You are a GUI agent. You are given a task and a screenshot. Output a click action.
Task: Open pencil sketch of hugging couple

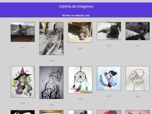coord(138,79)
